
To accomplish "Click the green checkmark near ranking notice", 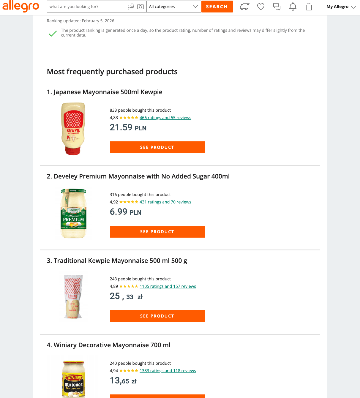I will [52, 33].
